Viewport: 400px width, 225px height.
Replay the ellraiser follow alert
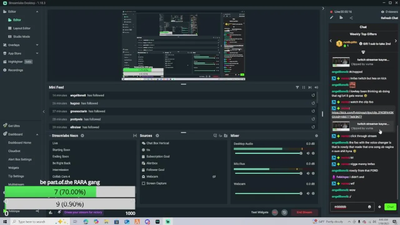coord(313,127)
